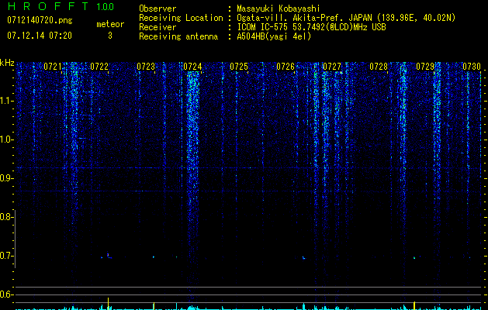This screenshot has width=488, height=310.
Task: Click the 0724 time marker
Action: (192, 66)
